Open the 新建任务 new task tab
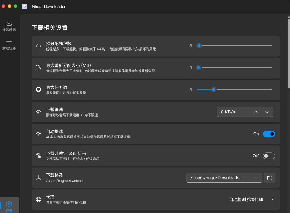 coord(9,44)
